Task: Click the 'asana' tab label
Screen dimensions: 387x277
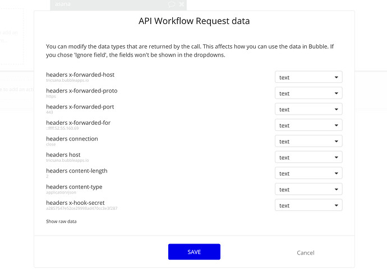Action: [62, 4]
